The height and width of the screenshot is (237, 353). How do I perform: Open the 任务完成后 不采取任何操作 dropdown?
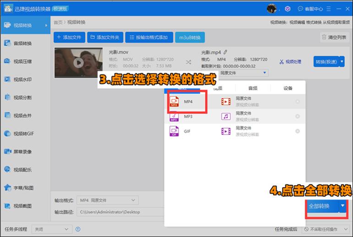[325, 229]
